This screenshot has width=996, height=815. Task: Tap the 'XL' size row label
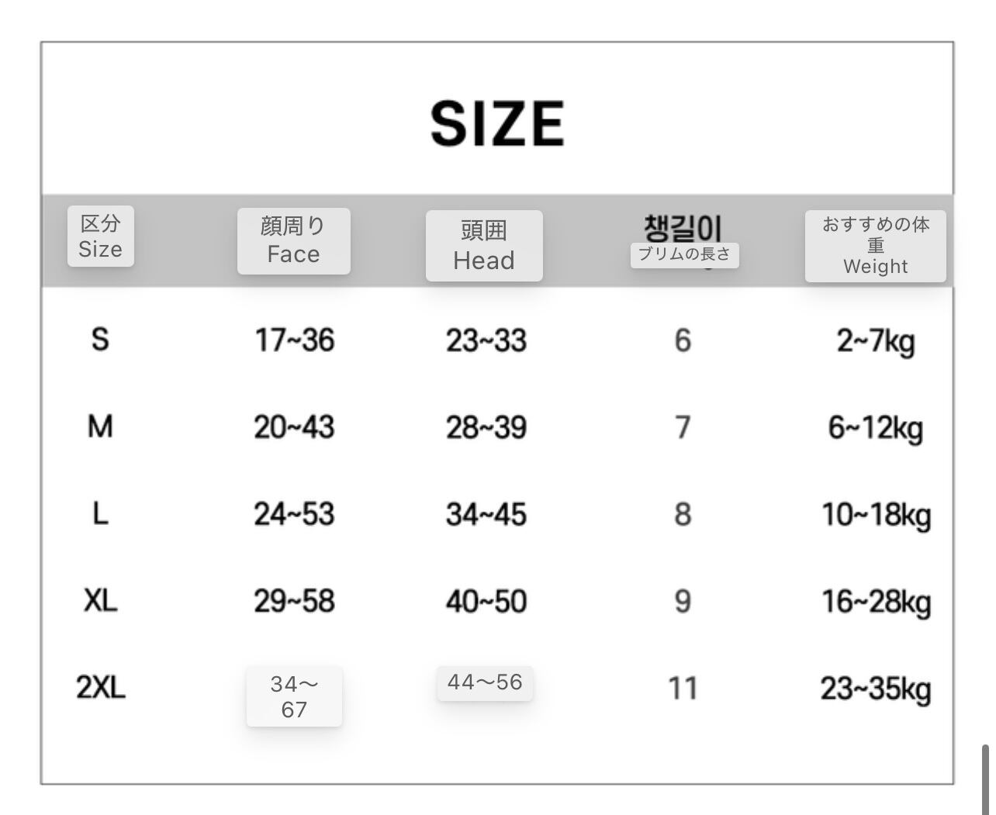(101, 600)
